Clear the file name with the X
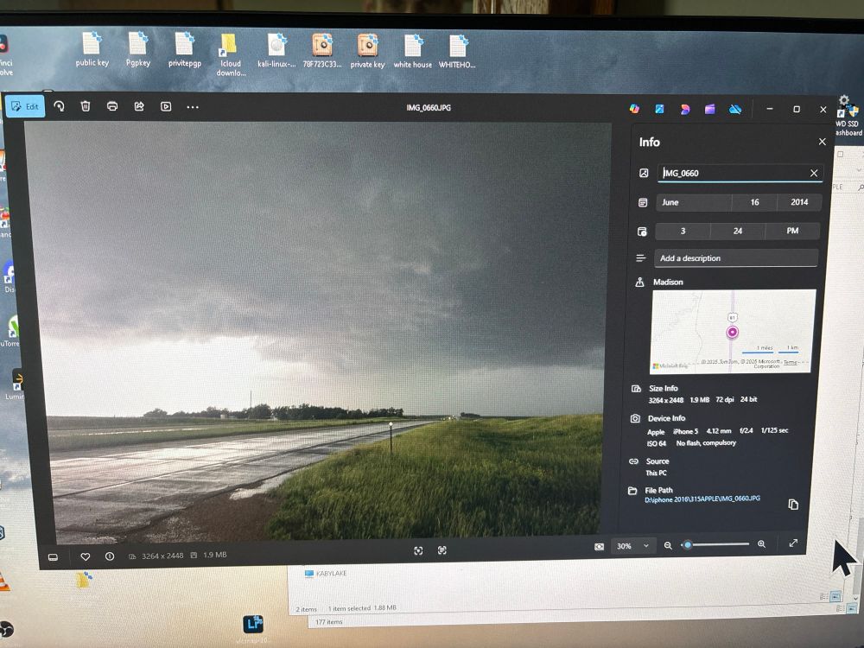 (814, 173)
